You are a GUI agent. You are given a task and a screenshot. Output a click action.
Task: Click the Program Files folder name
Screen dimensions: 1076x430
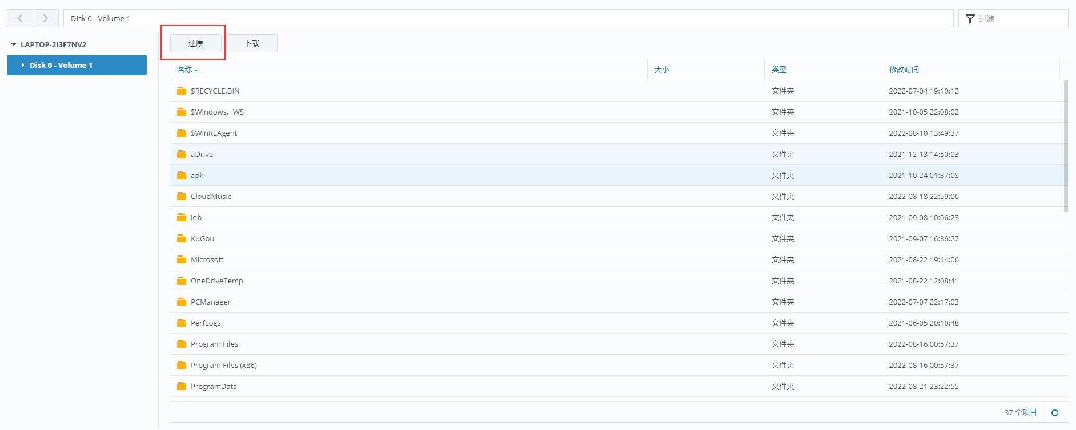[214, 344]
